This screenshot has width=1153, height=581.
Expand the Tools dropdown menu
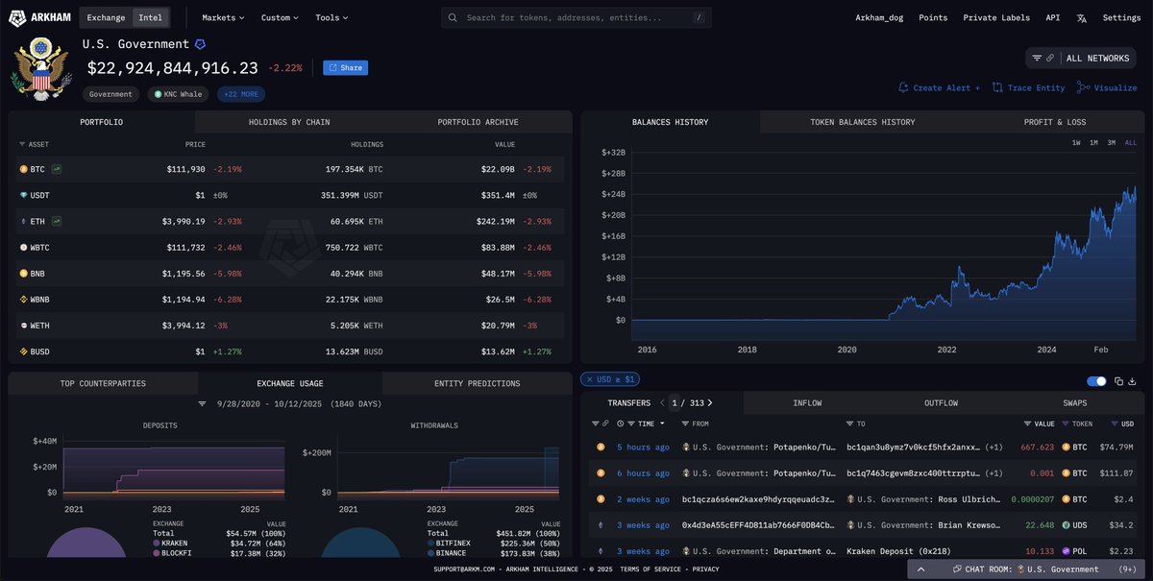point(331,17)
